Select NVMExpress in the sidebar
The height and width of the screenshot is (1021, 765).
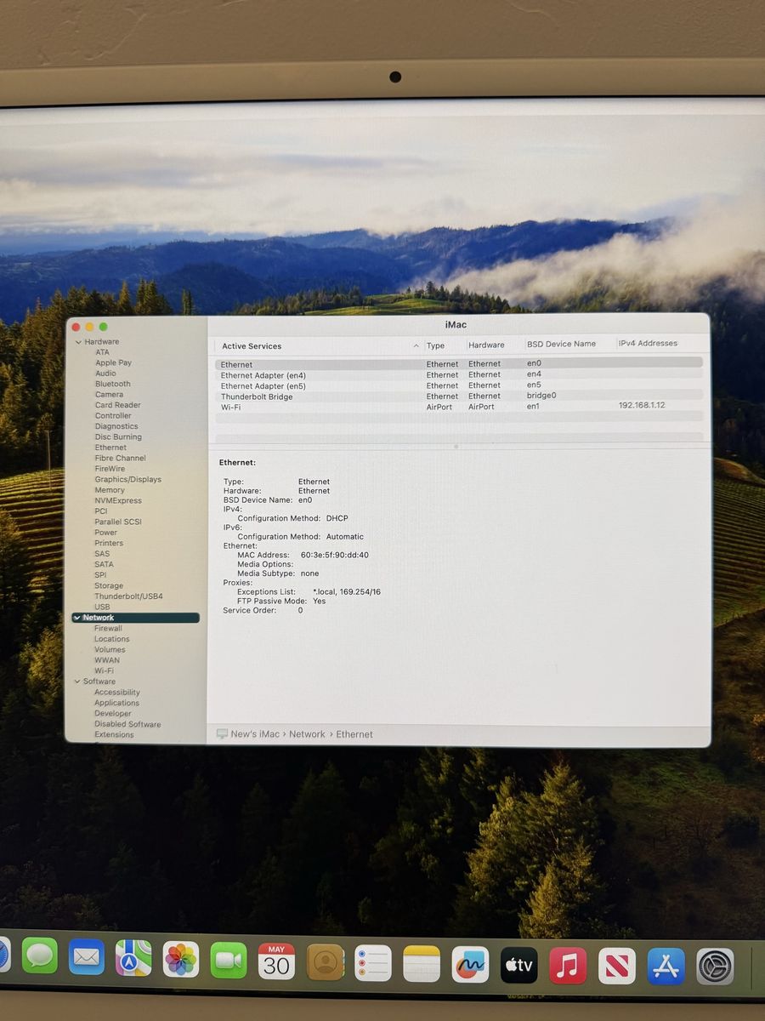click(118, 501)
